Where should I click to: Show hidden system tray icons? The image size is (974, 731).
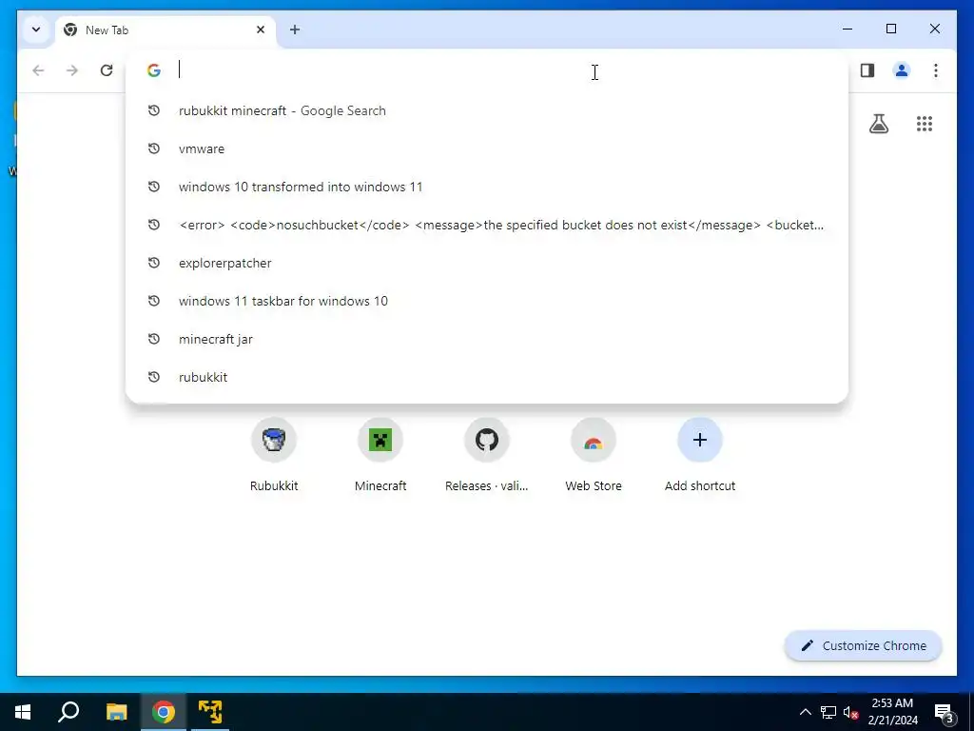point(805,712)
